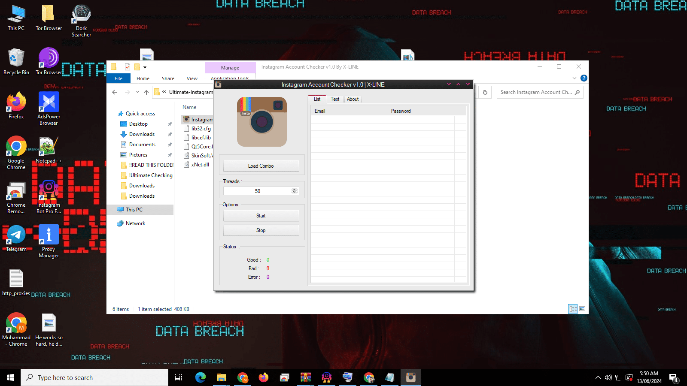Open http_proxies text file on desktop
This screenshot has width=687, height=386.
coord(16,283)
